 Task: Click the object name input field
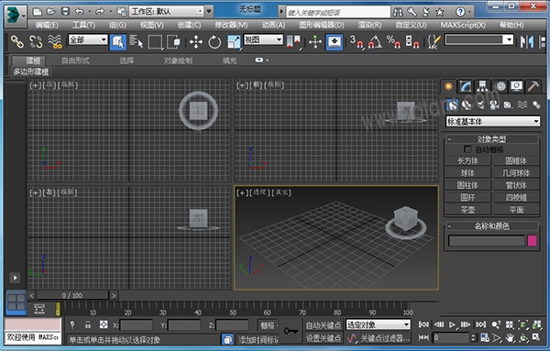[487, 241]
